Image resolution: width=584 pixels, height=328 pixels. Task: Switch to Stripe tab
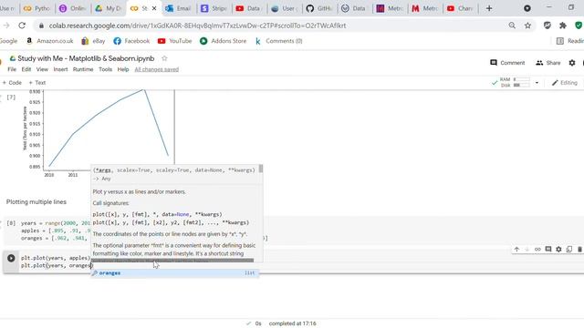214,8
